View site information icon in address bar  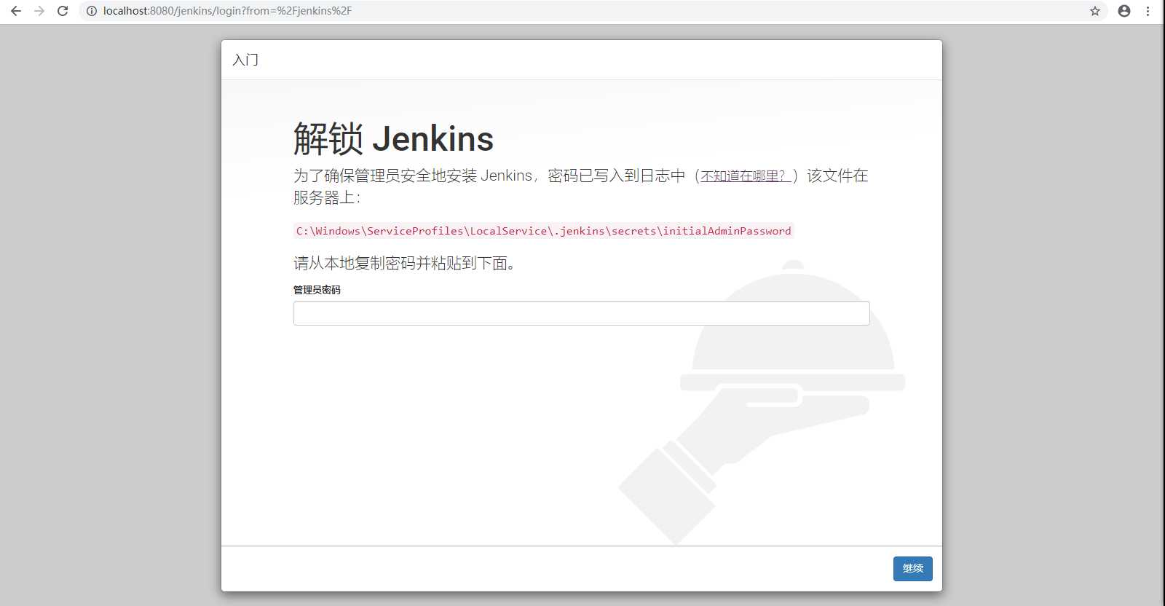[92, 11]
